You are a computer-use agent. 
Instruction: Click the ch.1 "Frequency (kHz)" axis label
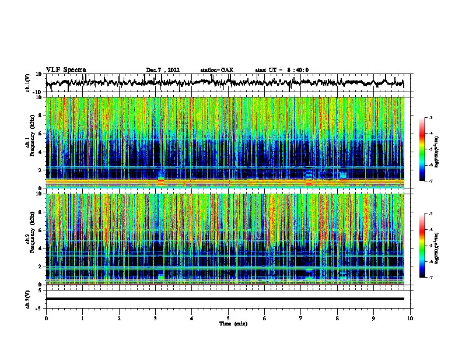[32, 135]
